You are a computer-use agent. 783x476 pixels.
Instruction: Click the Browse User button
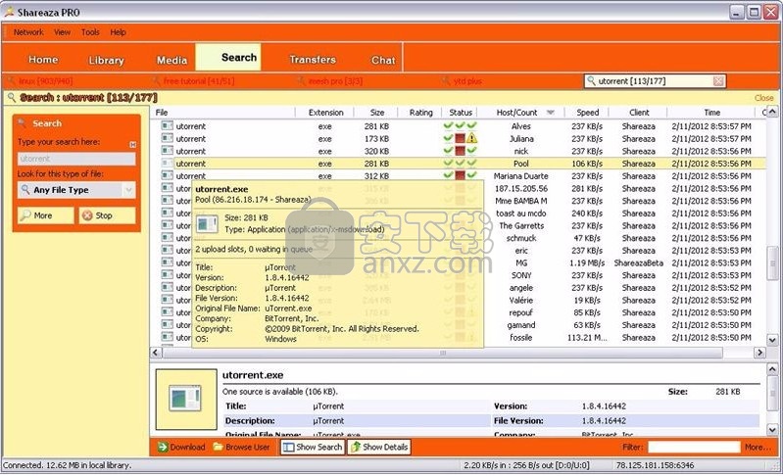click(242, 447)
